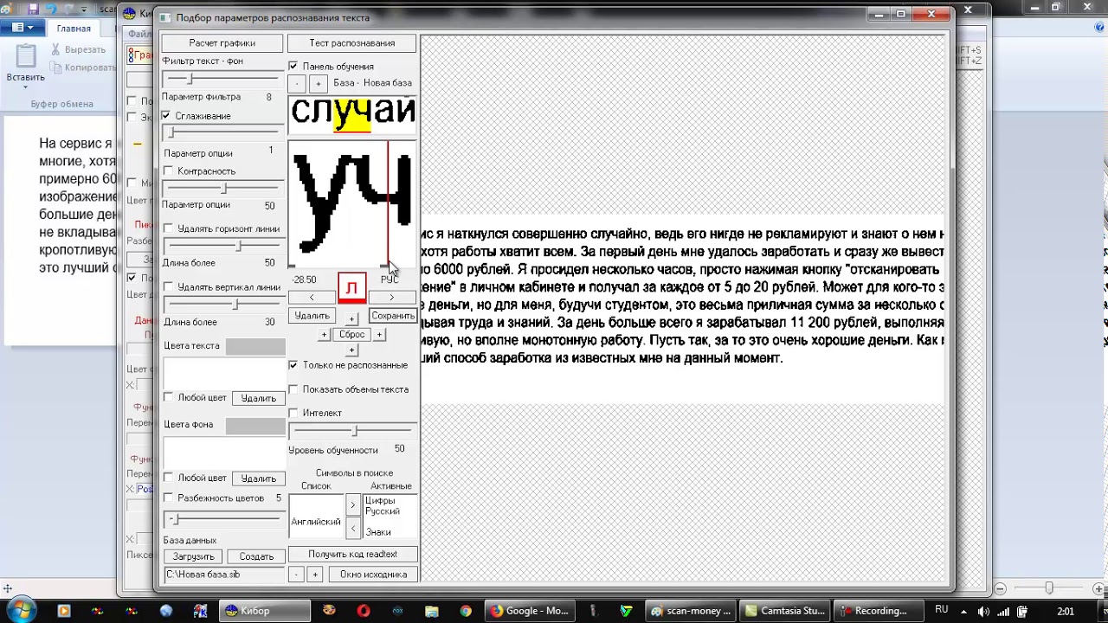Click the minus button beside База - Новая база
1108x623 pixels.
click(297, 84)
